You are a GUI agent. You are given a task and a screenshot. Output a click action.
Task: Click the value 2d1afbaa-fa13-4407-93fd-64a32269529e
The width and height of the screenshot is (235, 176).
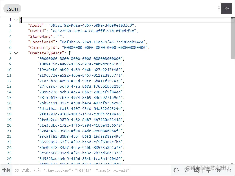coord(80,108)
